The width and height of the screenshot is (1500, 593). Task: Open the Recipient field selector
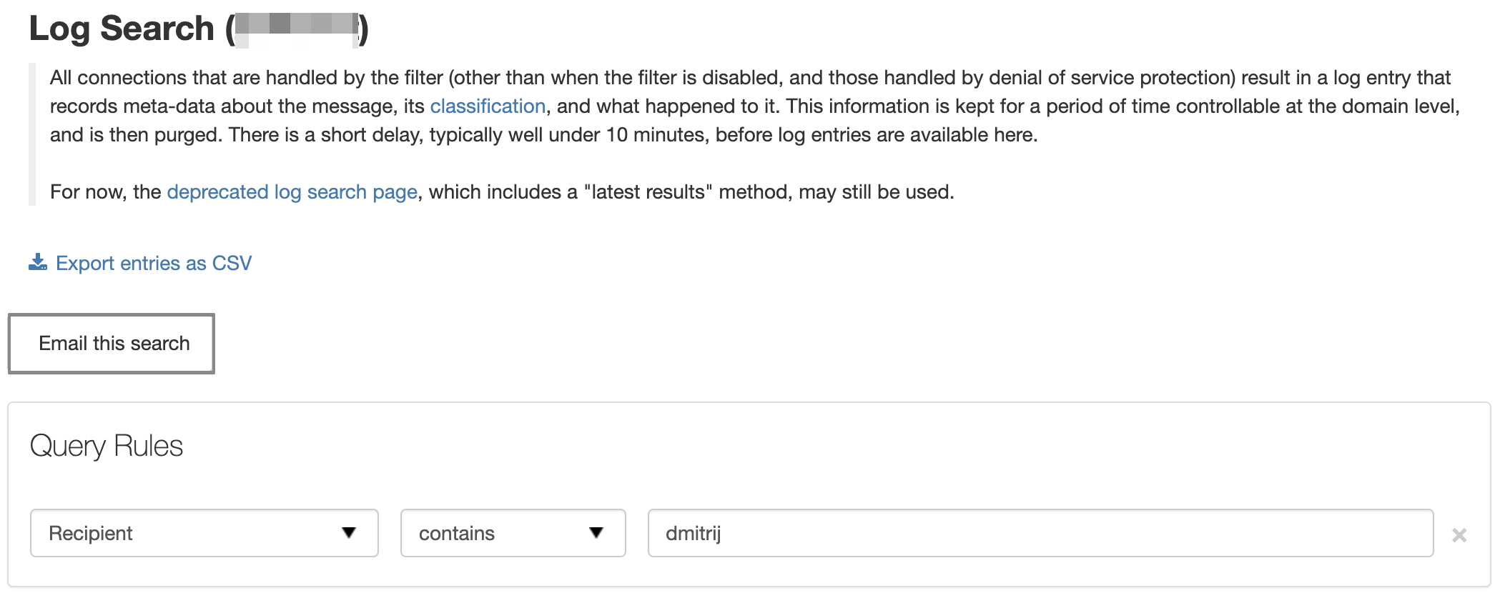point(204,533)
